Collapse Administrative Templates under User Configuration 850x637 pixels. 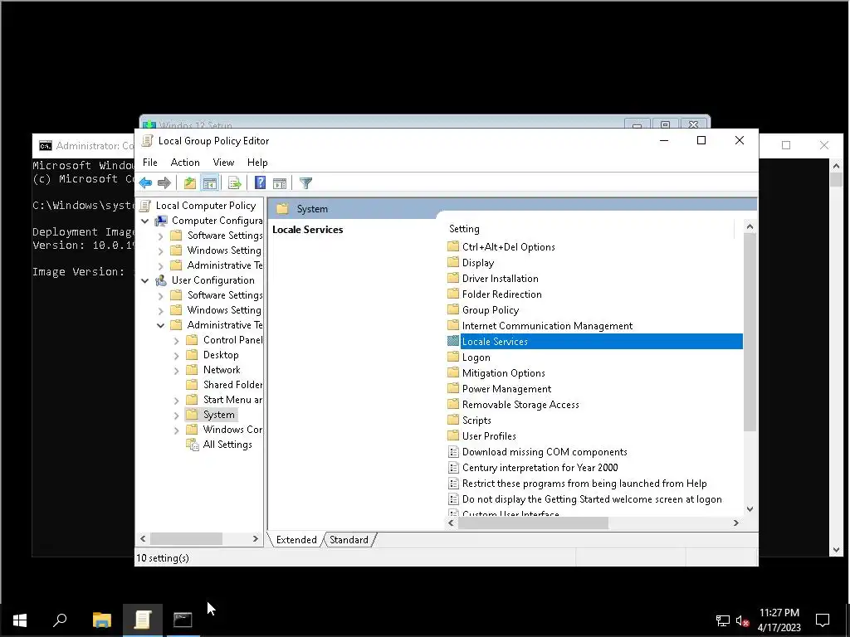160,325
